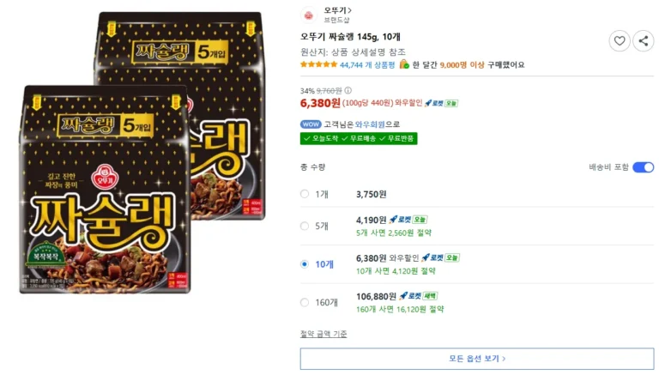659x375 pixels.
Task: Click the five-star rating icons
Action: pos(318,64)
